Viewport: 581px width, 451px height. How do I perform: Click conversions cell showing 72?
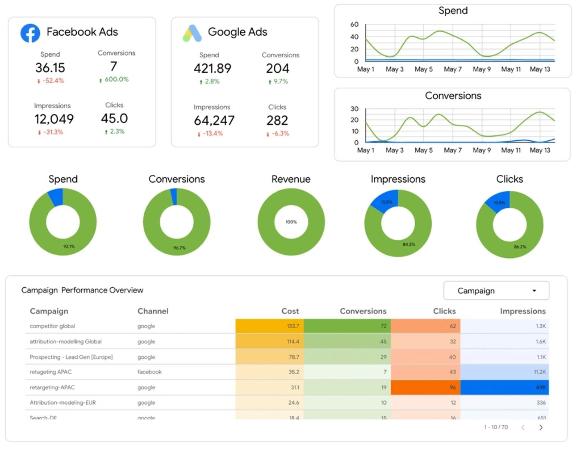tap(347, 326)
